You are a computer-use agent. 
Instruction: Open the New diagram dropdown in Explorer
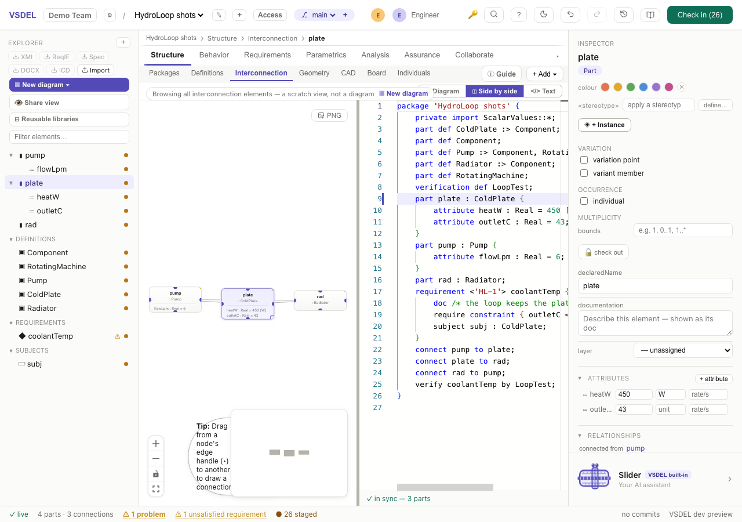click(69, 85)
